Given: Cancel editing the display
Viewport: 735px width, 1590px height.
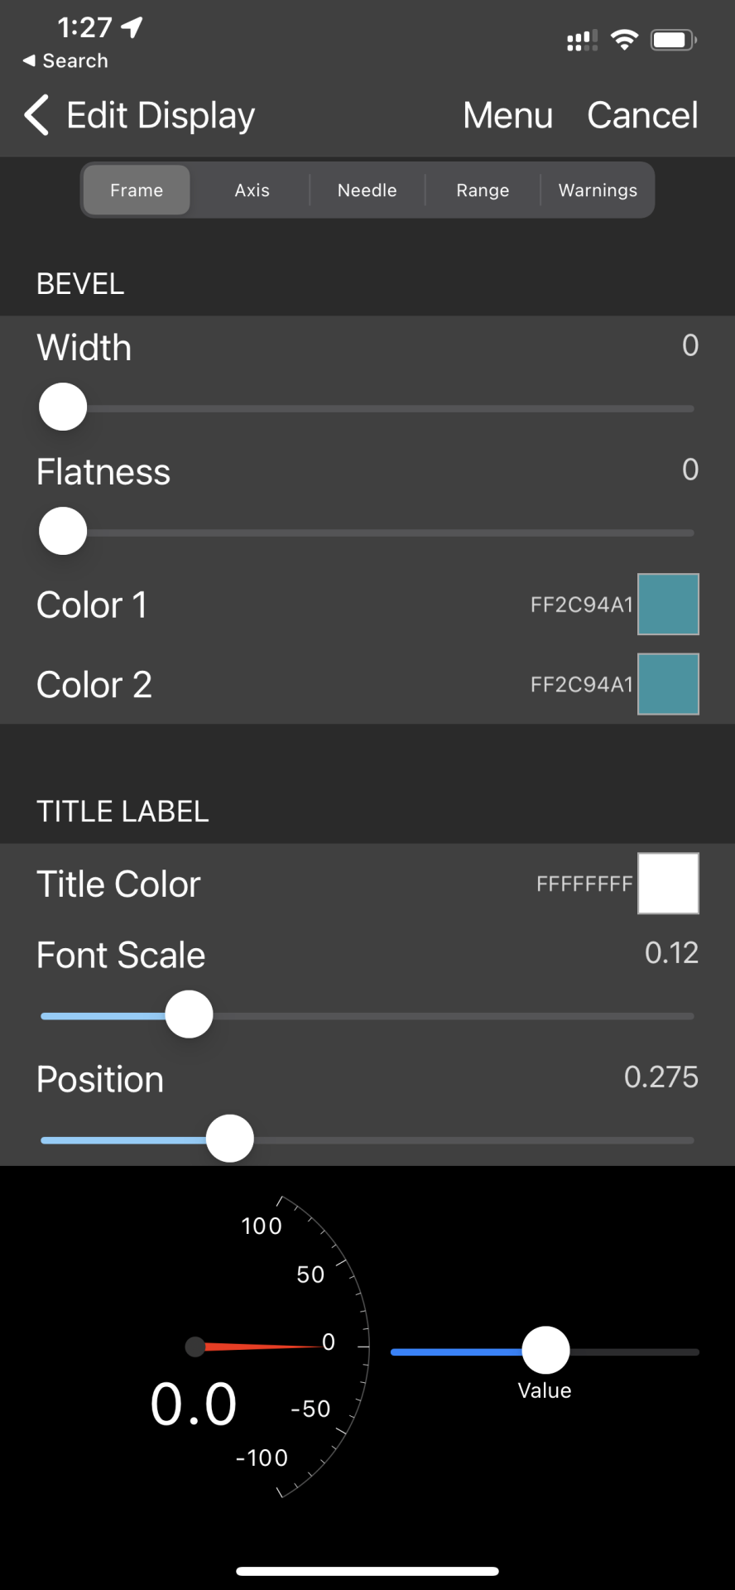Looking at the screenshot, I should 642,115.
